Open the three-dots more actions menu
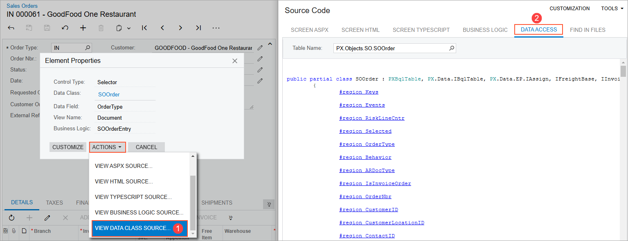 pyautogui.click(x=216, y=28)
